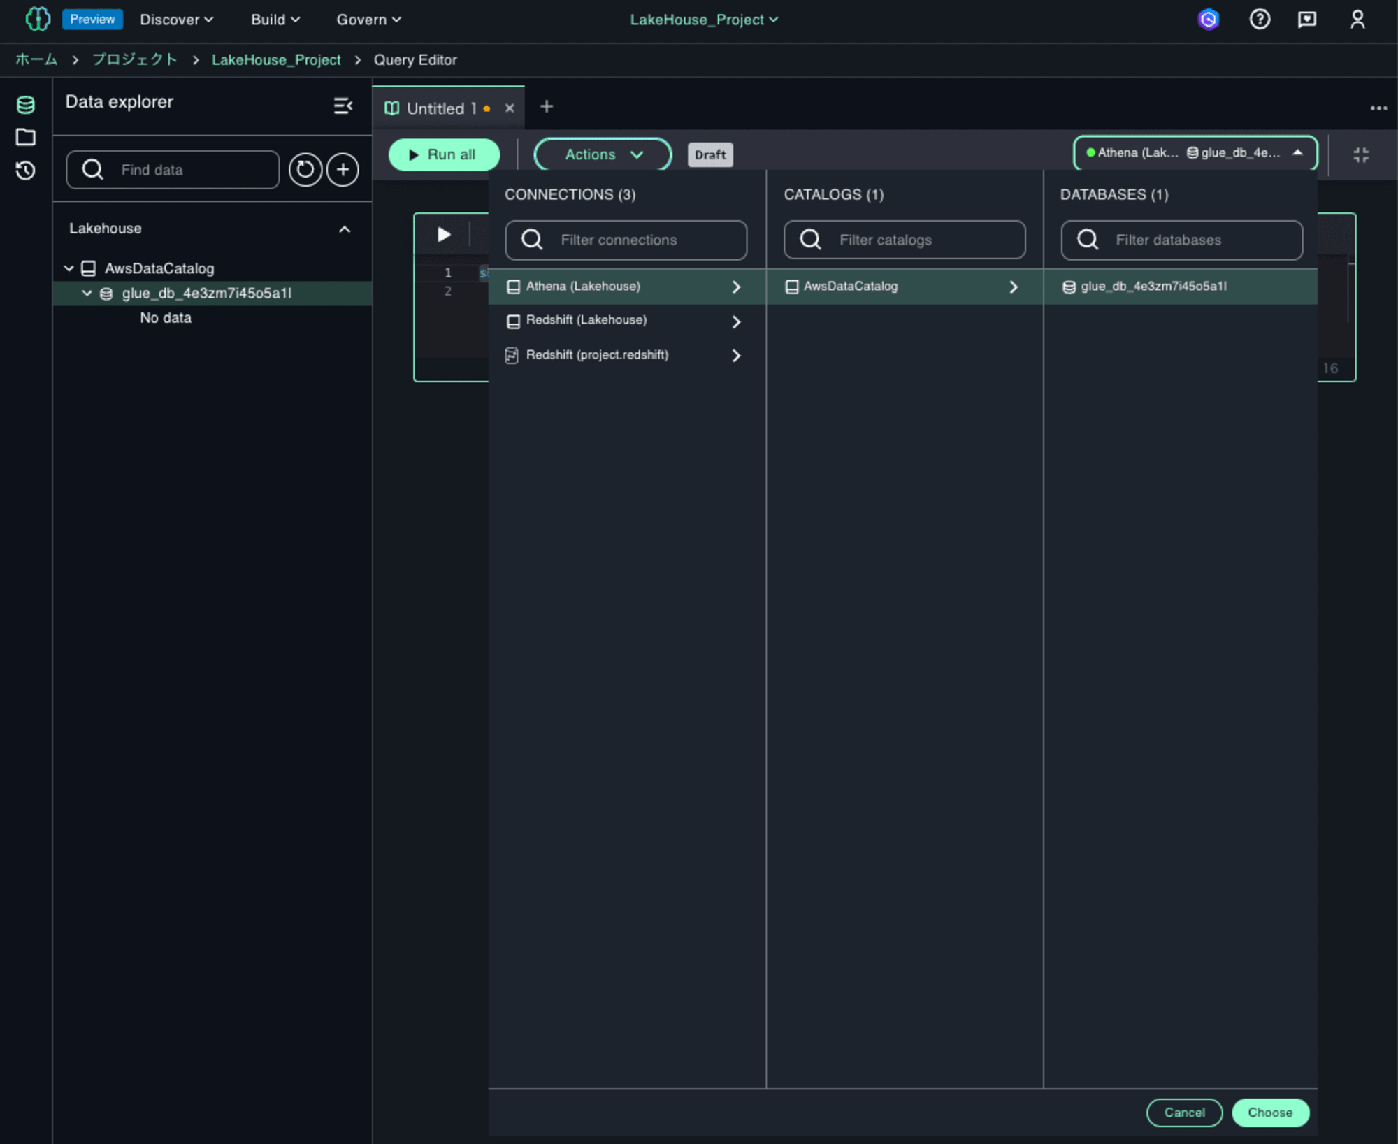The image size is (1398, 1144).
Task: Select glue_db_4e3zm7i45o5a1l in Databases list
Action: point(1181,287)
